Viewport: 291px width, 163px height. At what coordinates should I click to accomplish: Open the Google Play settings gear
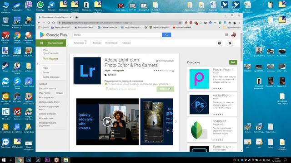(230, 43)
